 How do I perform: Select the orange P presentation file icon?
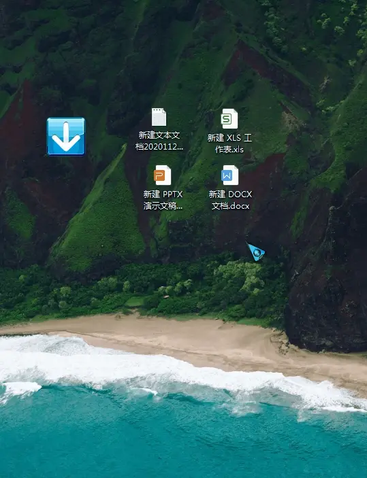click(163, 175)
